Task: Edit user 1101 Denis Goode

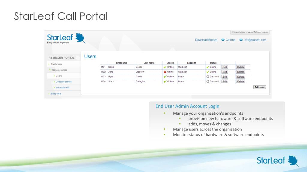Action: coord(225,67)
